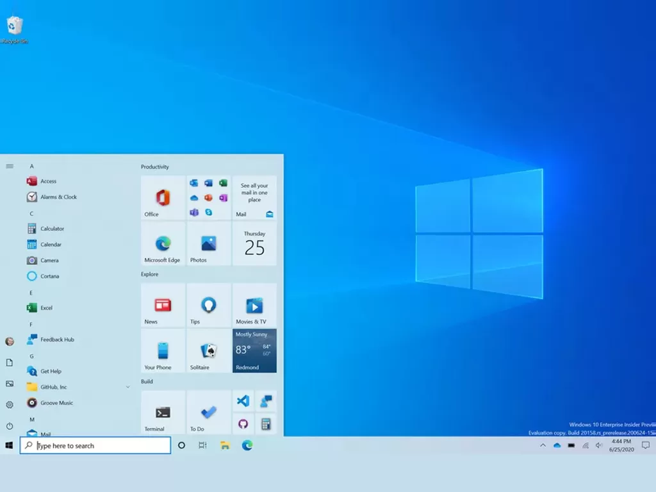The width and height of the screenshot is (656, 492).
Task: Launch Camera from the app list
Action: click(x=78, y=261)
